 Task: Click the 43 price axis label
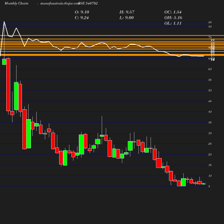(210, 112)
